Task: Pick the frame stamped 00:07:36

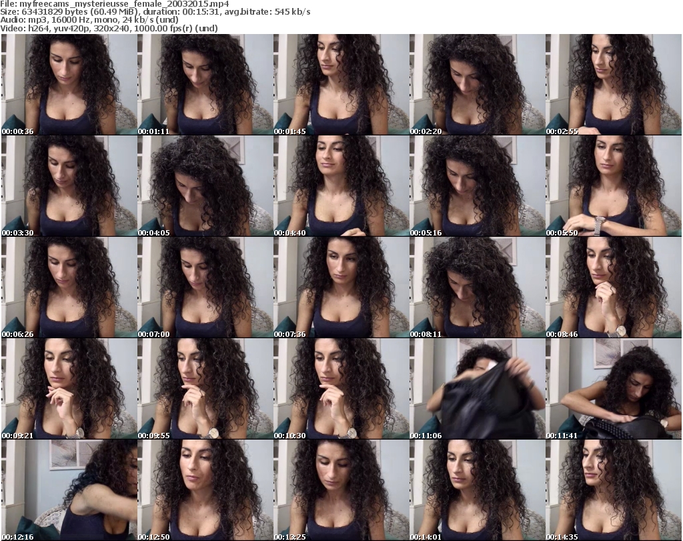Action: point(341,288)
